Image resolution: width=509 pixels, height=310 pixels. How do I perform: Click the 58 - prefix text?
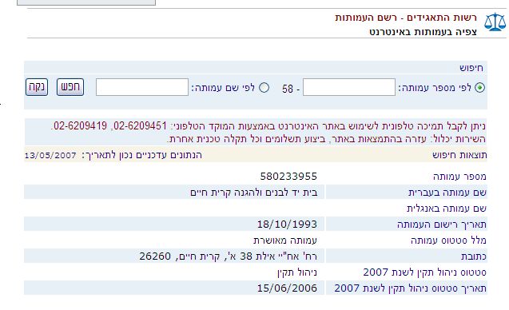[291, 89]
